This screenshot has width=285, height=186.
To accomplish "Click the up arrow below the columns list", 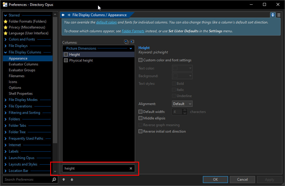I will (64, 180).
